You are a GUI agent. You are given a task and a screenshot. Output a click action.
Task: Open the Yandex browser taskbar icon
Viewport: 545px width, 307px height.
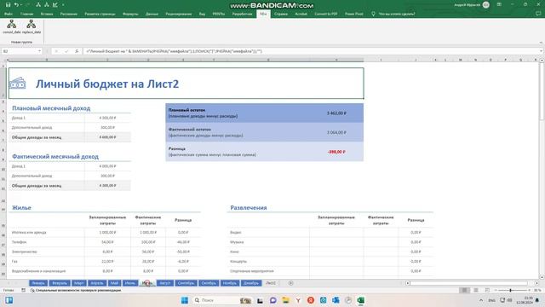point(298,300)
